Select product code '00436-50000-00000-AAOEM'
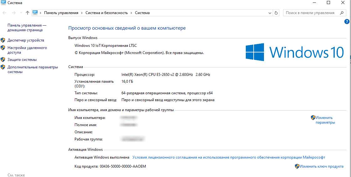The image size is (351, 177). click(x=123, y=166)
